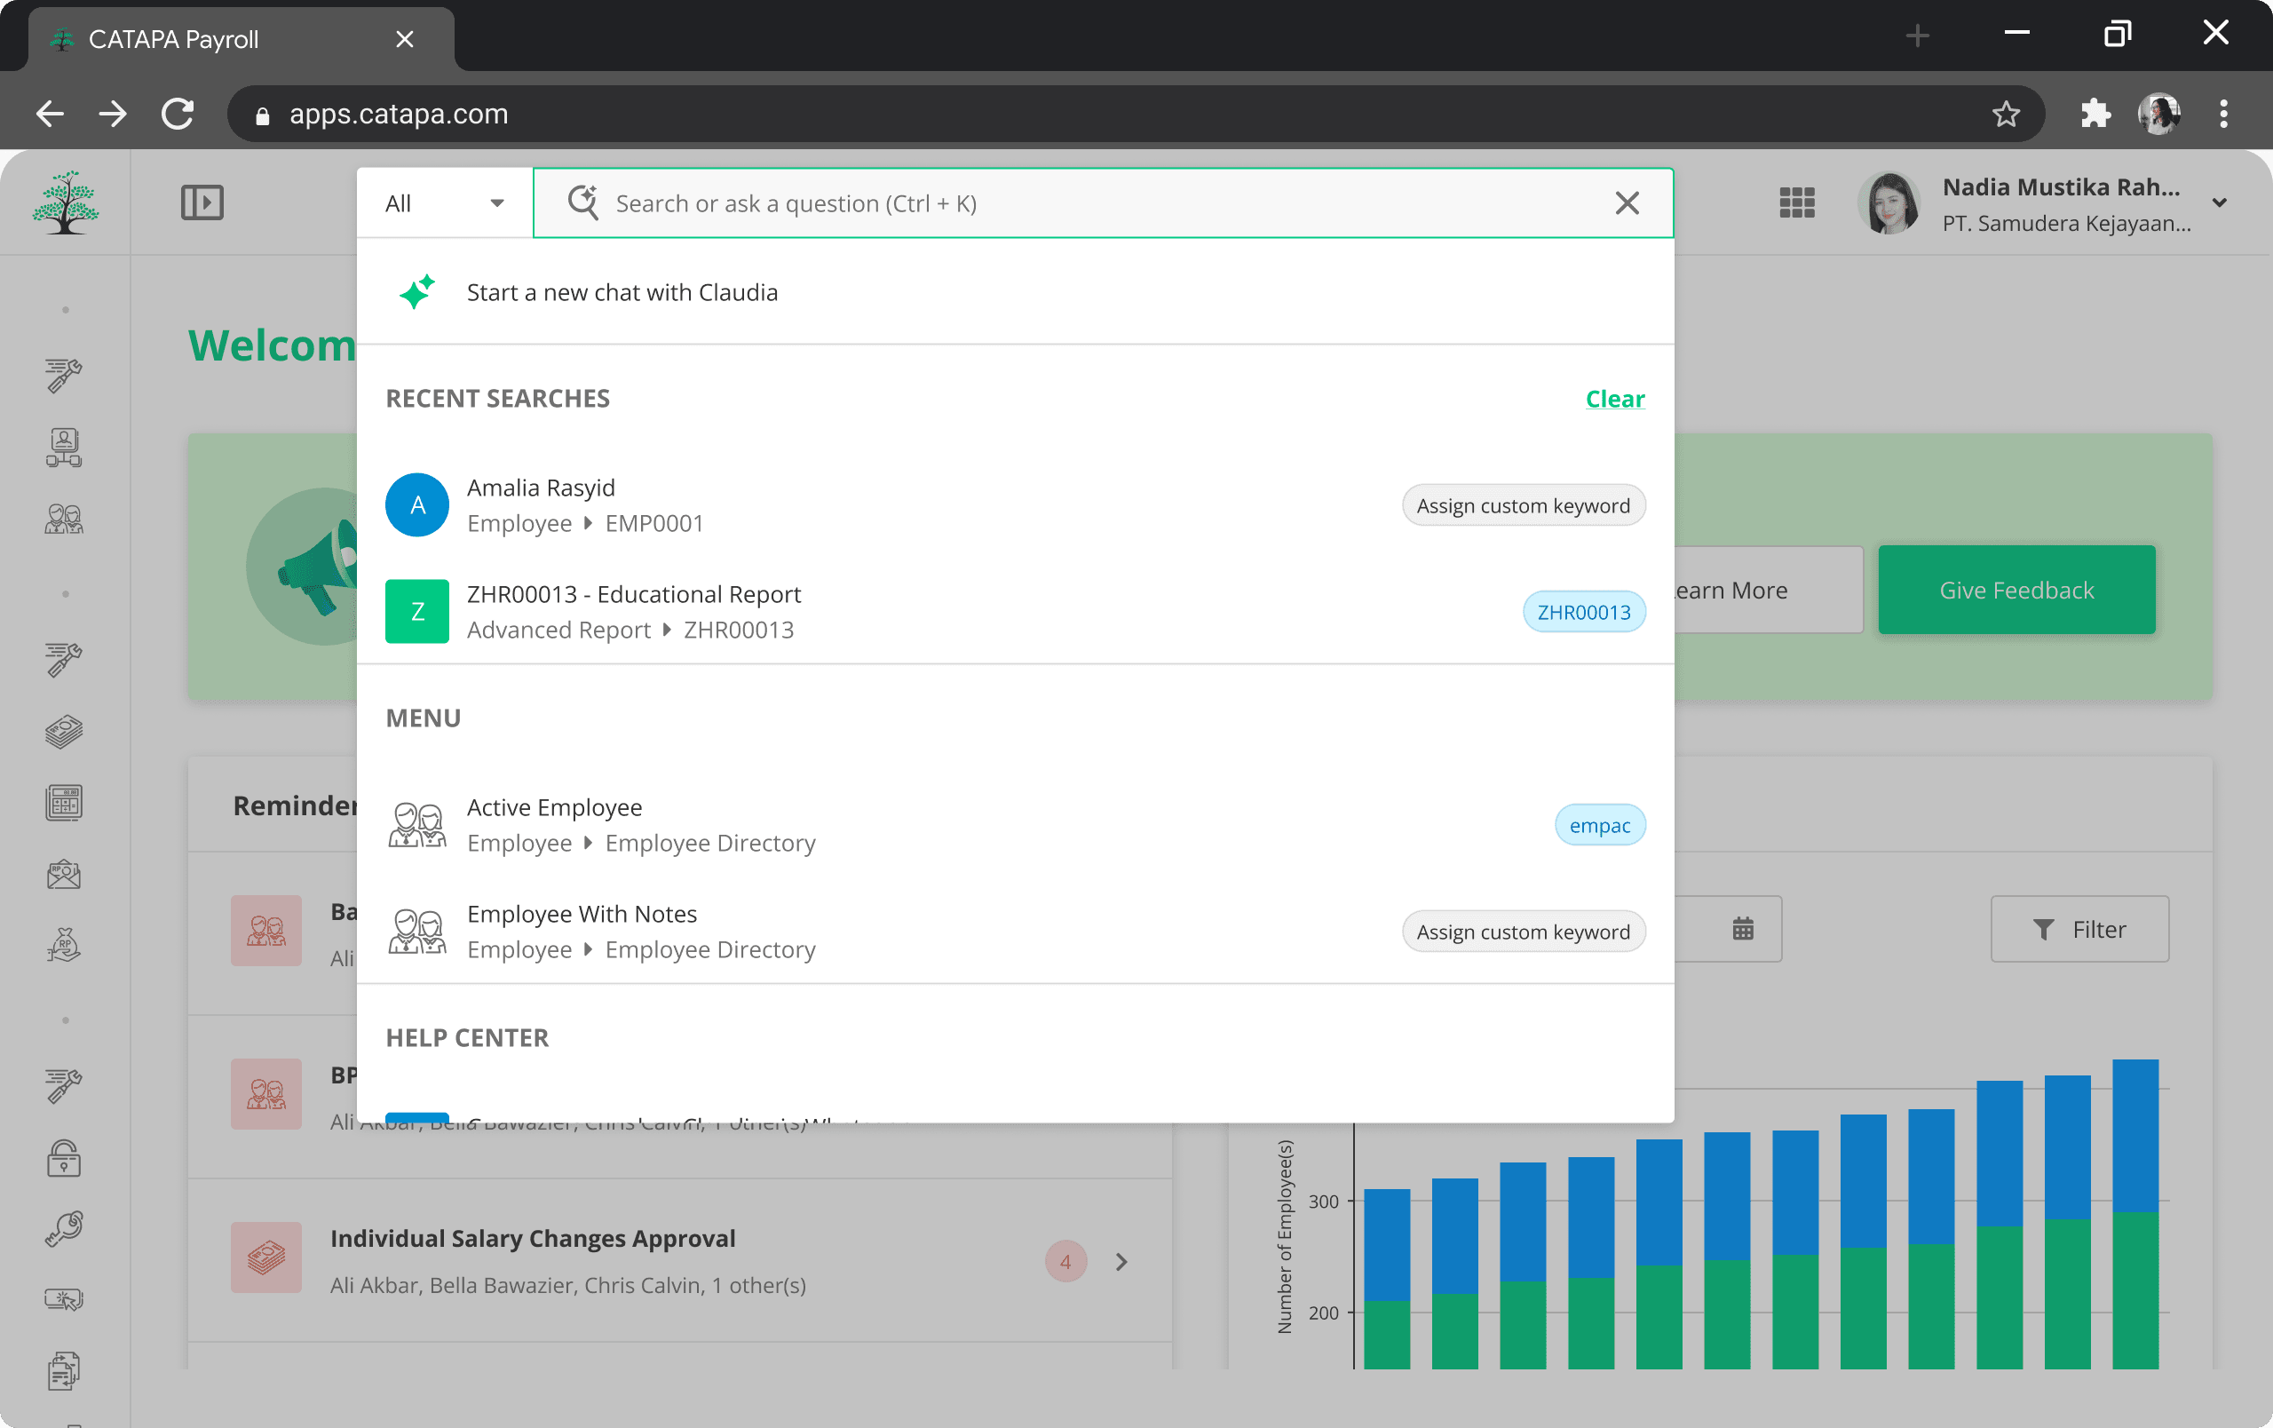Expand the All search category dropdown

point(445,204)
